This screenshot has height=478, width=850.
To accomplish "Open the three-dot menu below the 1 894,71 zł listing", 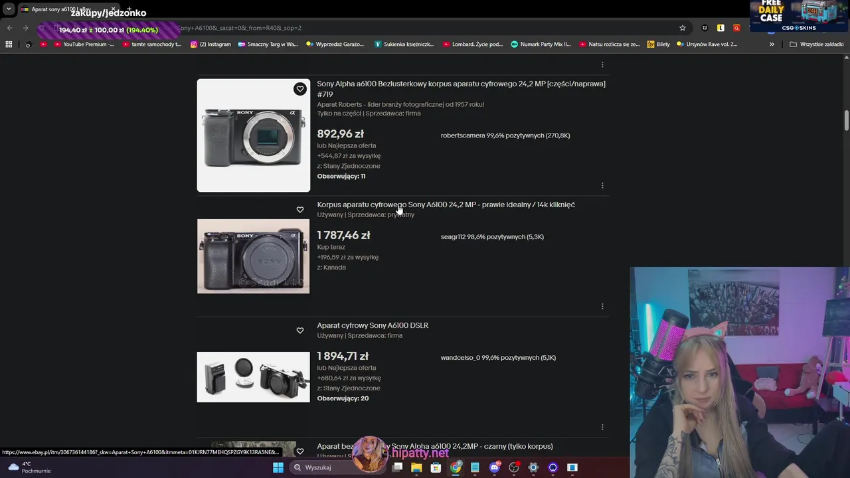I will (602, 427).
